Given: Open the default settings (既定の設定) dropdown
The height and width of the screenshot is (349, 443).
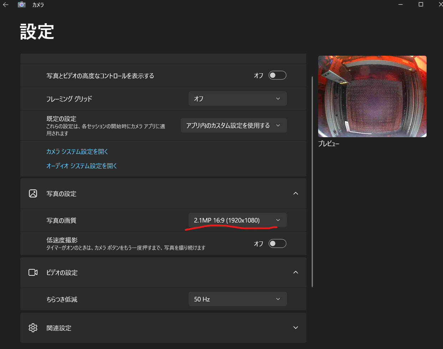Looking at the screenshot, I should [233, 125].
